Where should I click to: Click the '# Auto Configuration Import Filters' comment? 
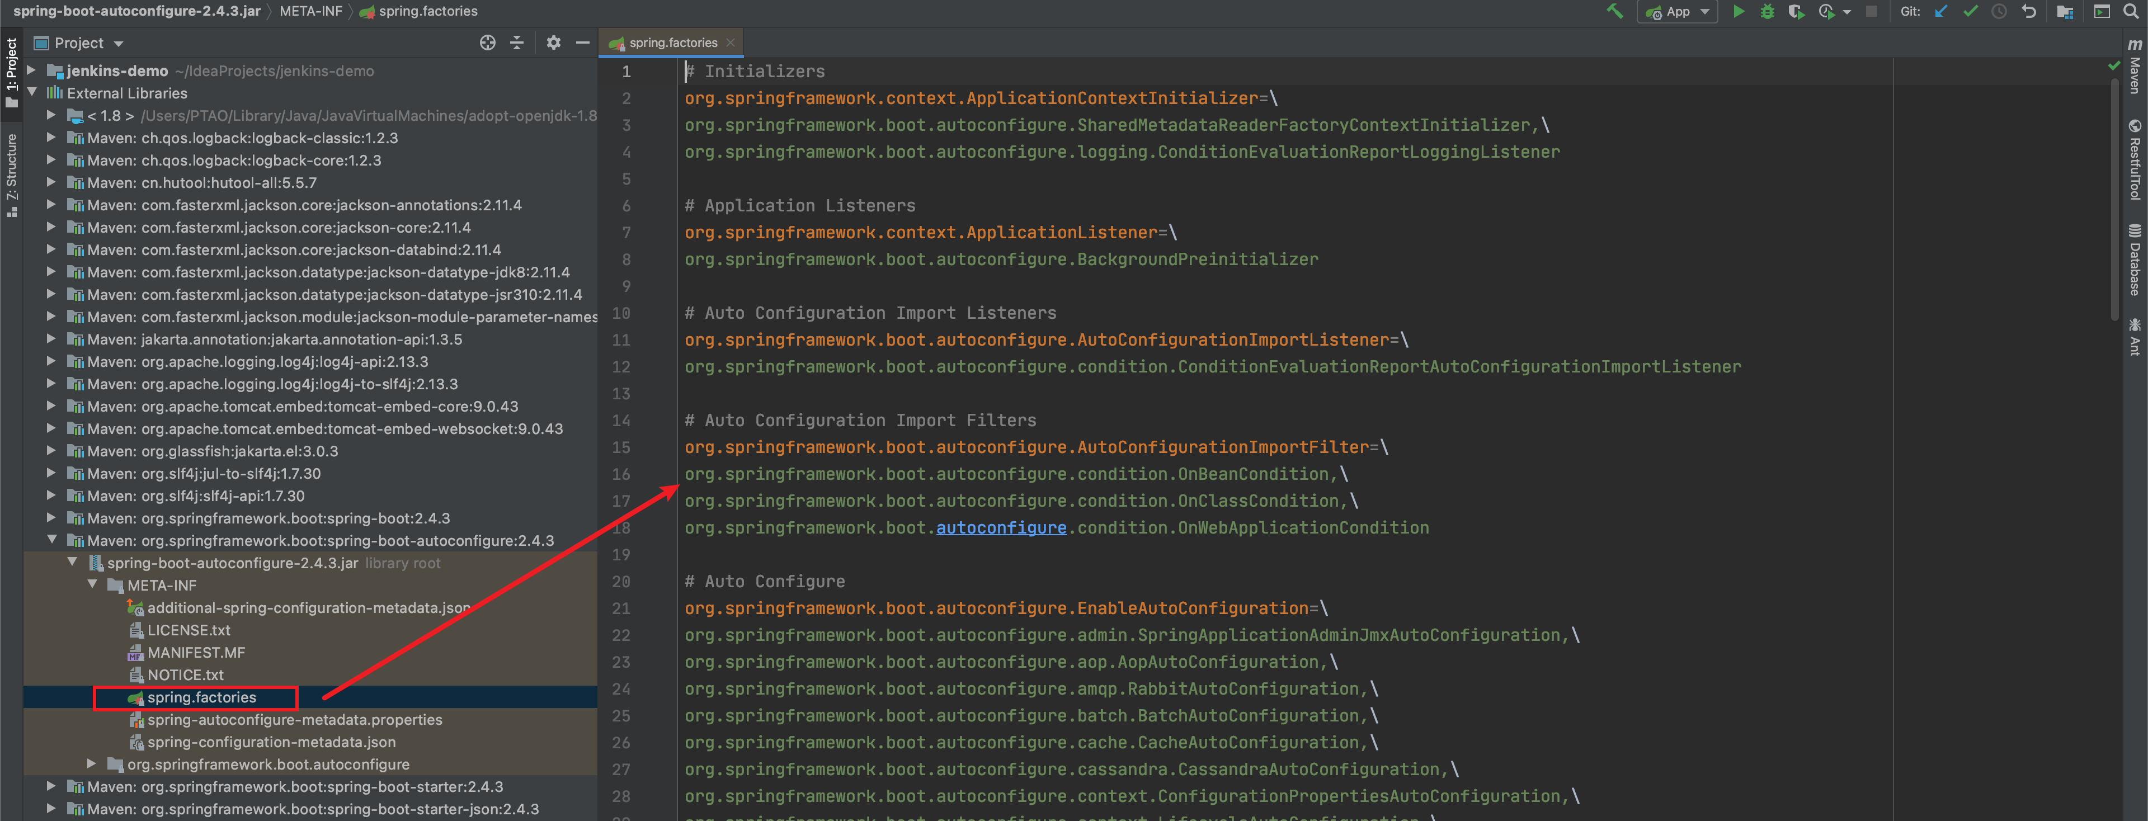(x=860, y=420)
